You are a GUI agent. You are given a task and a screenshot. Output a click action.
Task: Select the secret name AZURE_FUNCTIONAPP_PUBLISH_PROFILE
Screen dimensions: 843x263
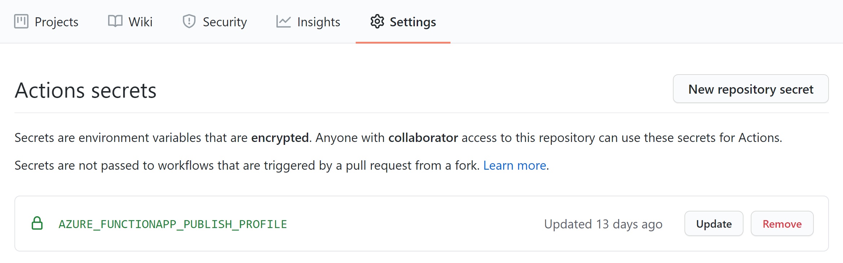click(x=173, y=223)
